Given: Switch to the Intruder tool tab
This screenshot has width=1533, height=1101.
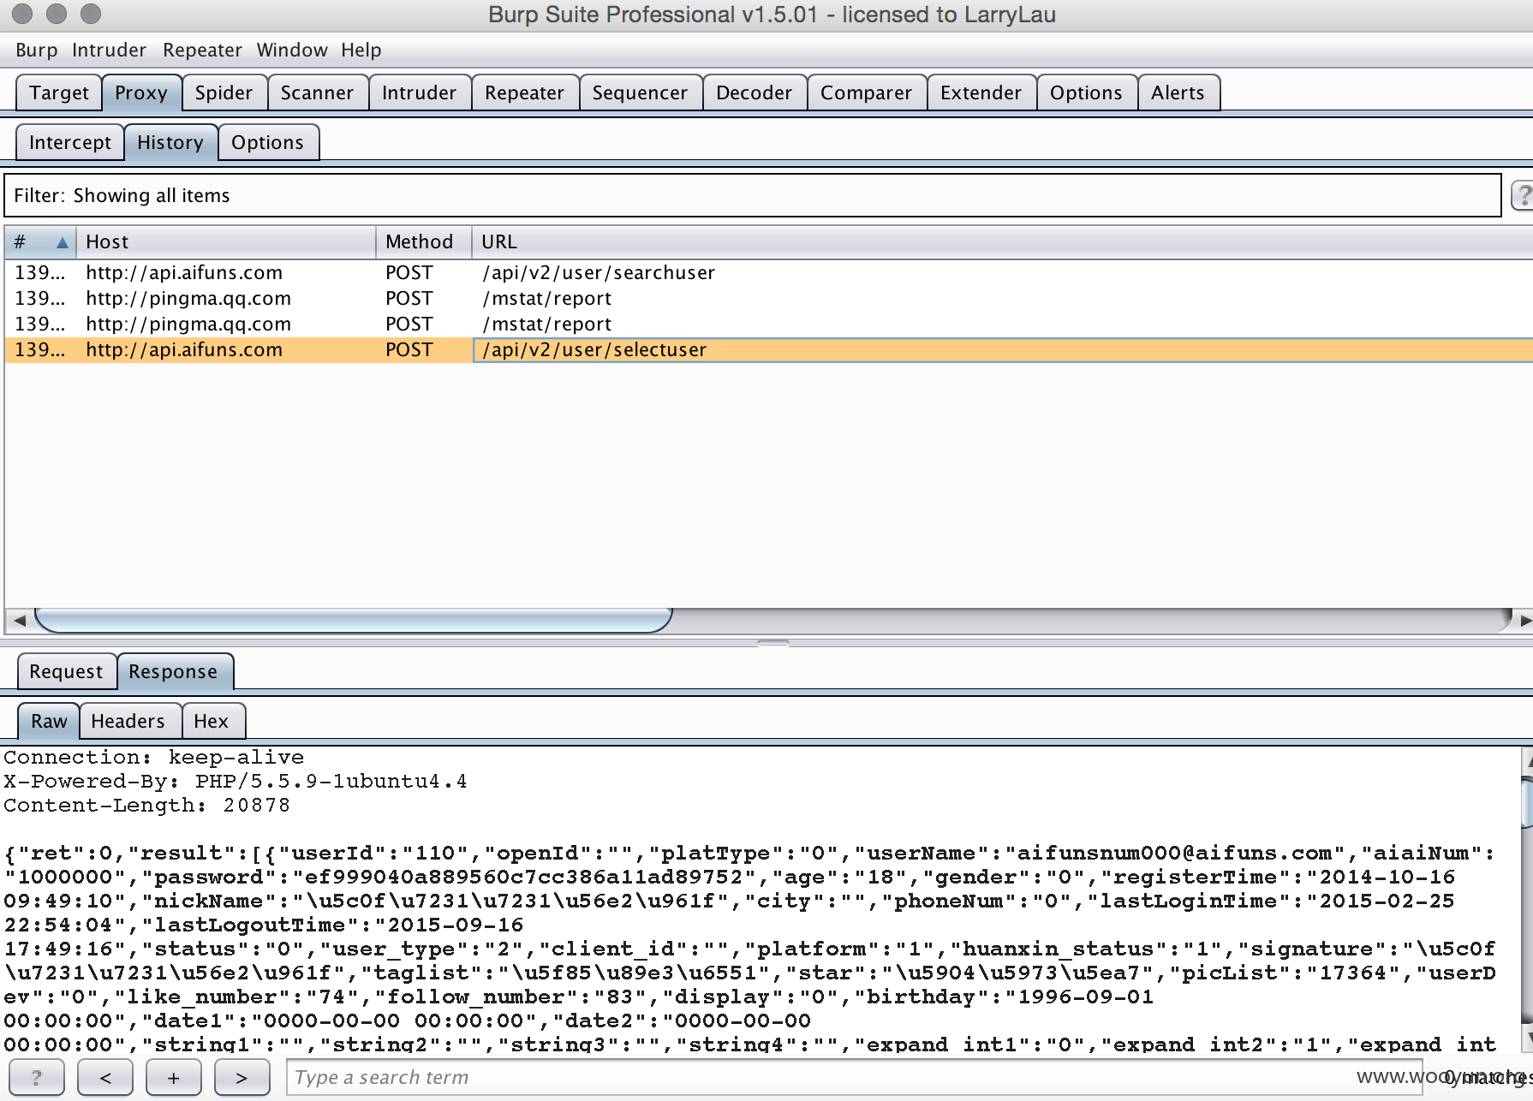Looking at the screenshot, I should [x=420, y=92].
